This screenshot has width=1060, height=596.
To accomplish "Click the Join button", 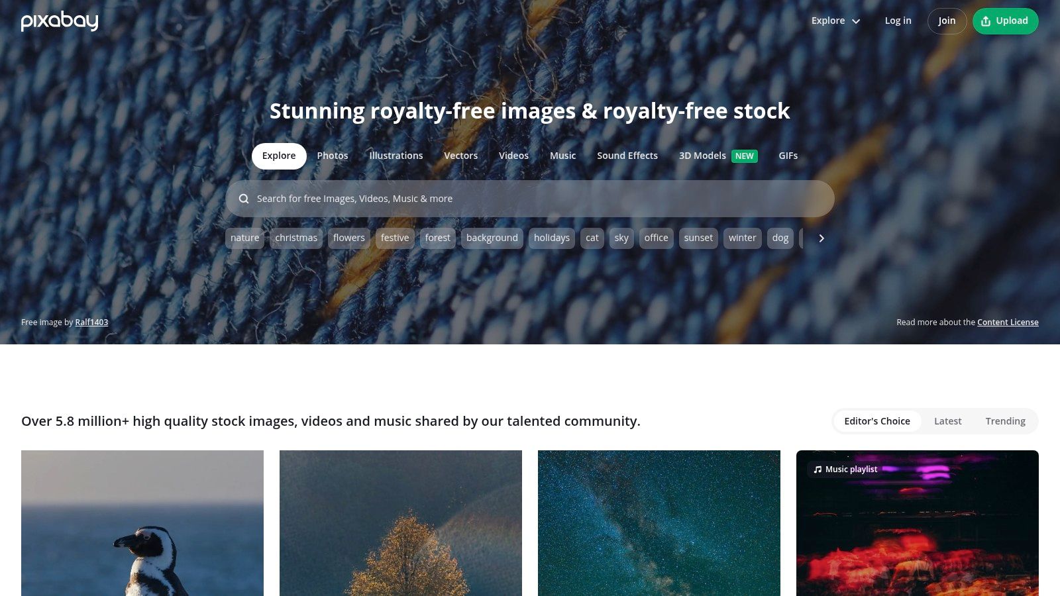I will click(x=947, y=21).
